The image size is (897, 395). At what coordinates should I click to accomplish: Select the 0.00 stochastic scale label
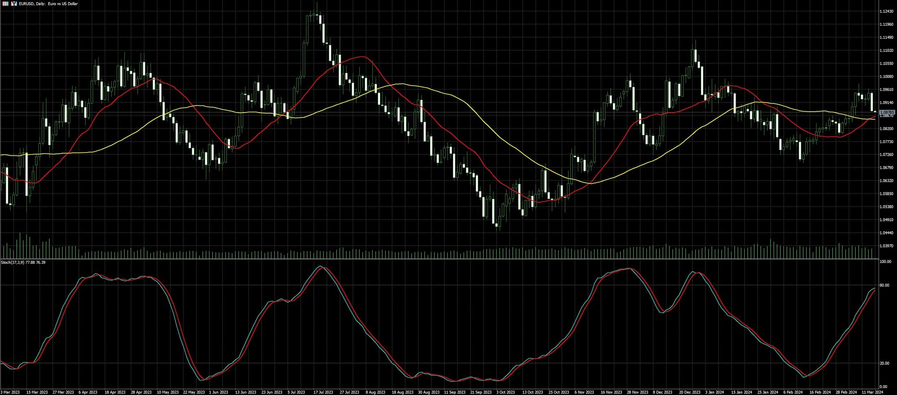pos(884,386)
